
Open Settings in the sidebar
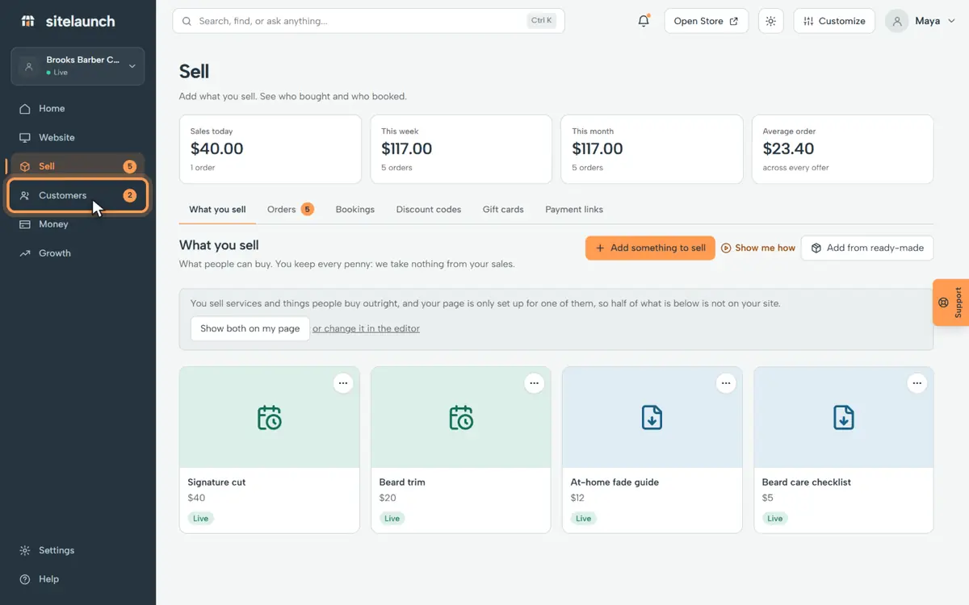[x=78, y=550]
